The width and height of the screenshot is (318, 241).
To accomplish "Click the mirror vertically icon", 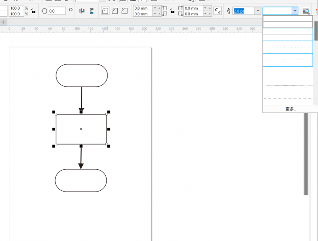I will click(91, 11).
